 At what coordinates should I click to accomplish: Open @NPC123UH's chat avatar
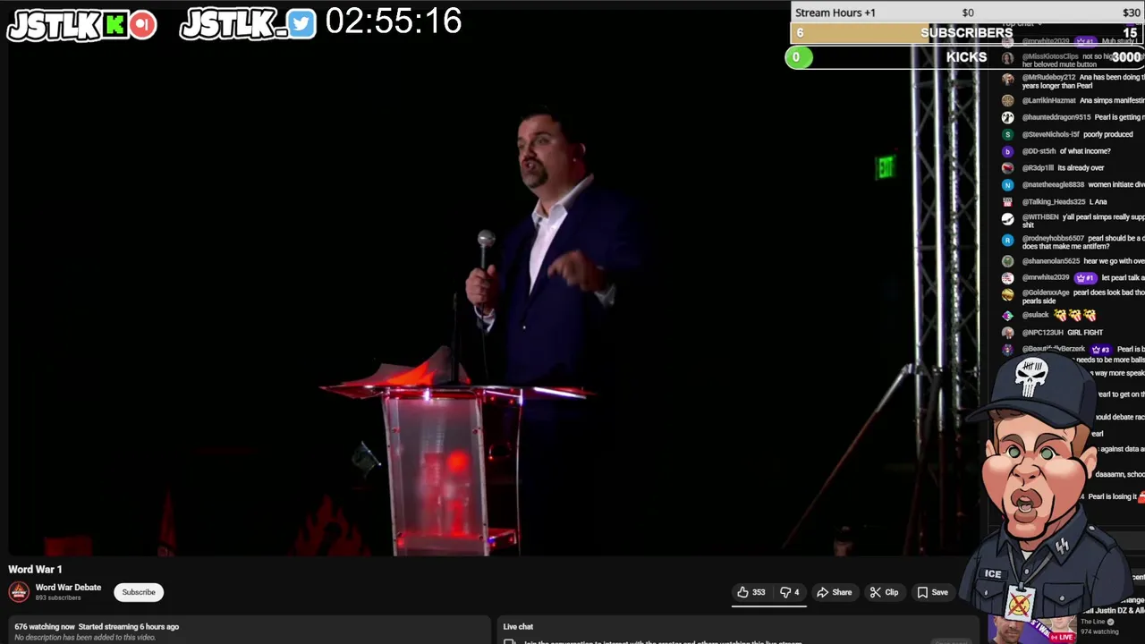click(x=1008, y=333)
